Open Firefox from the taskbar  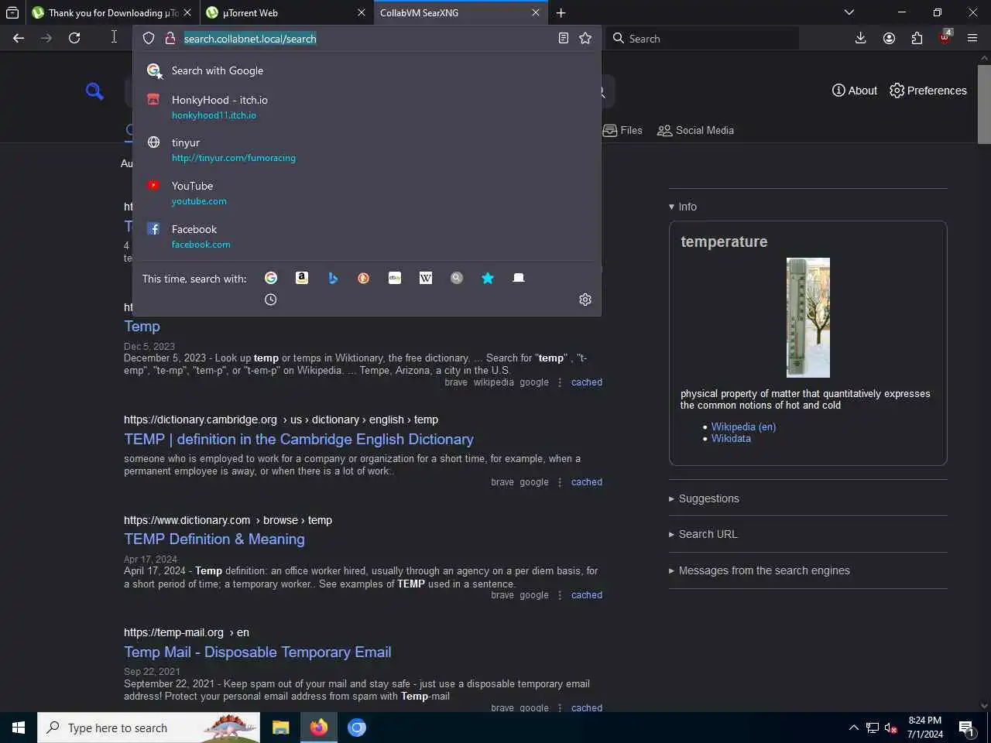pos(318,728)
